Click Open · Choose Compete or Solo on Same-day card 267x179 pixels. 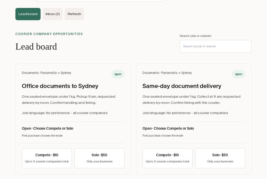pyautogui.click(x=168, y=129)
